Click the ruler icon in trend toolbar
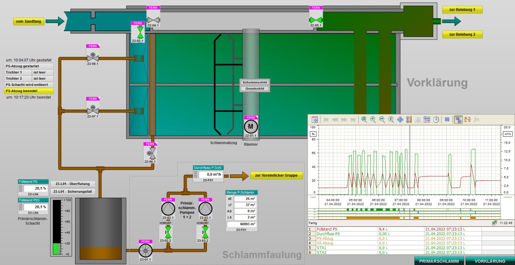Image resolution: width=515 pixels, height=265 pixels. (409, 120)
